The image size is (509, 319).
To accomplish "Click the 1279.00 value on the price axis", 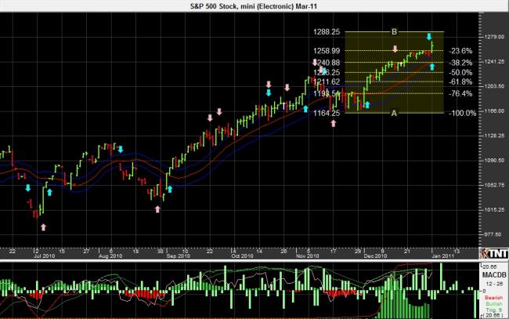I will [x=494, y=37].
